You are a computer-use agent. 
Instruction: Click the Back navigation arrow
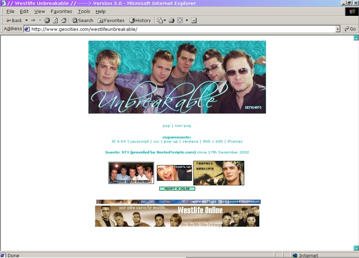click(x=14, y=20)
